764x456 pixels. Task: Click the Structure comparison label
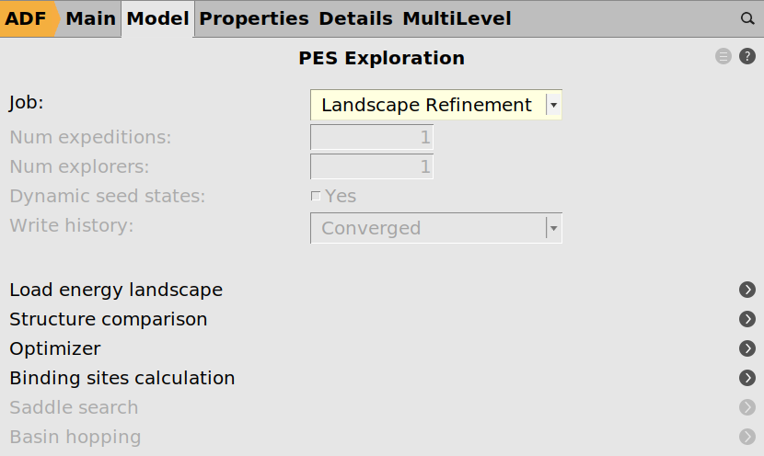(x=109, y=320)
